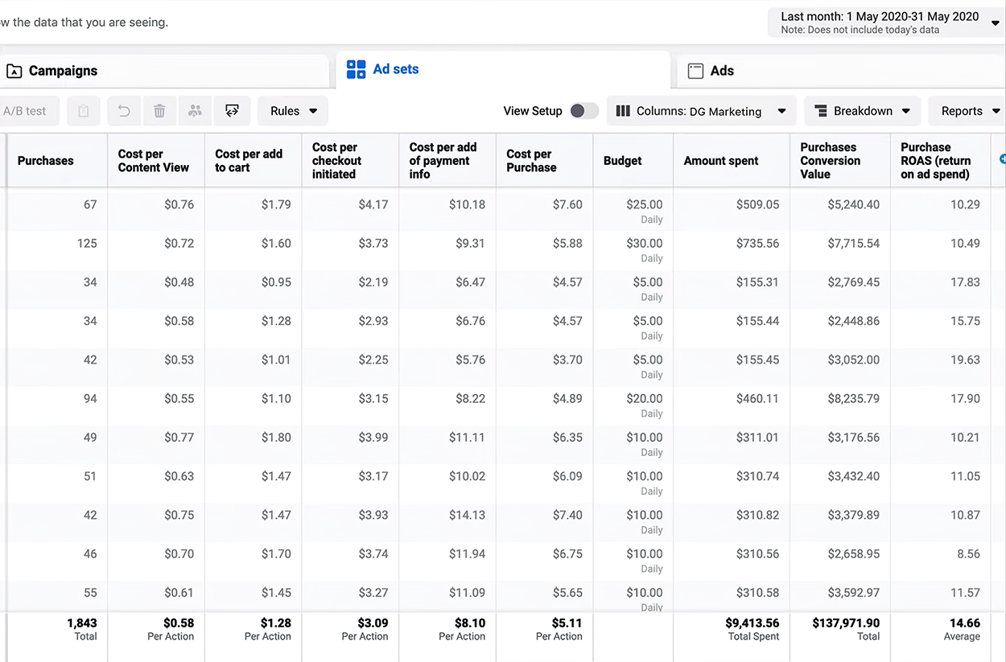
Task: Click the trash delete icon
Action: click(159, 111)
